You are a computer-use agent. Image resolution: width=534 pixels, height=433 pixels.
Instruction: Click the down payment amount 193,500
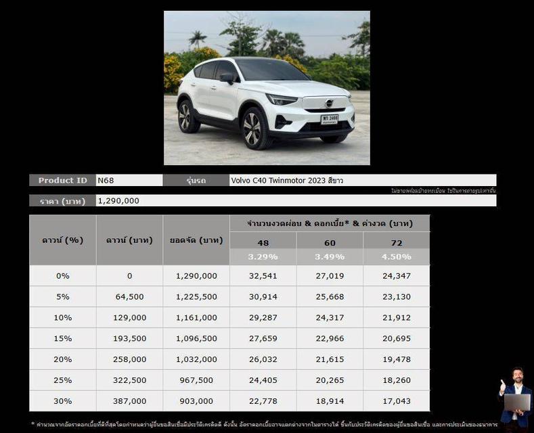click(x=129, y=338)
